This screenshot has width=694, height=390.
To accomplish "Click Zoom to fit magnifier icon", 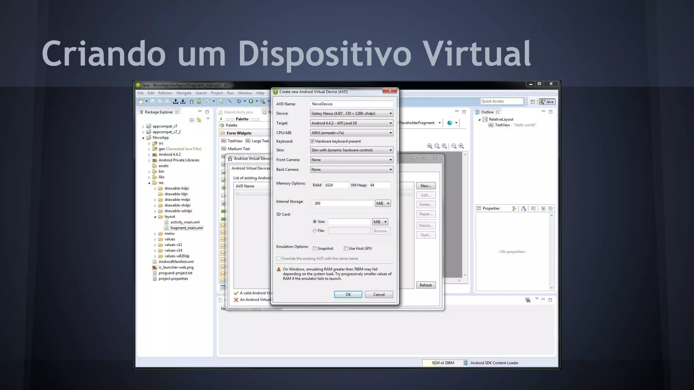I will point(437,146).
